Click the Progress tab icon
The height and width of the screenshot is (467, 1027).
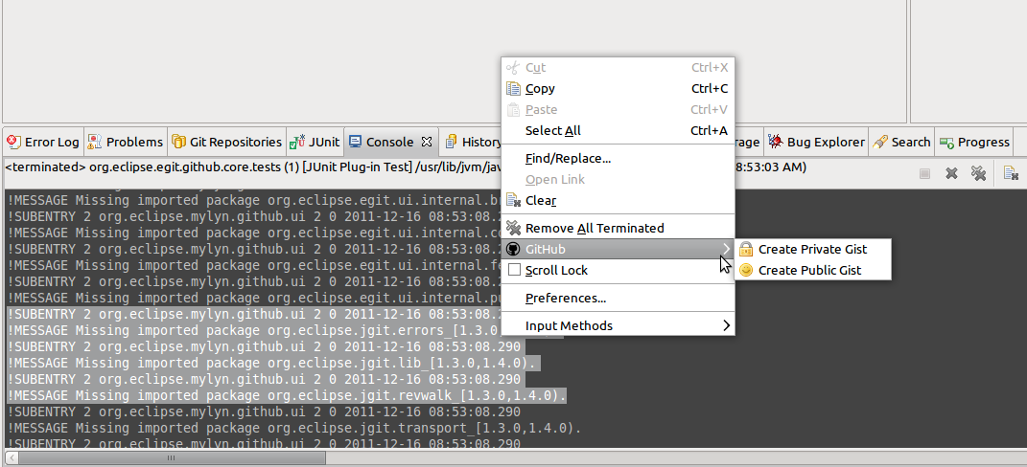point(946,142)
